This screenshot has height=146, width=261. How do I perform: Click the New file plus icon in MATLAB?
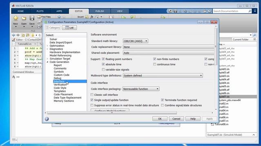[15, 18]
